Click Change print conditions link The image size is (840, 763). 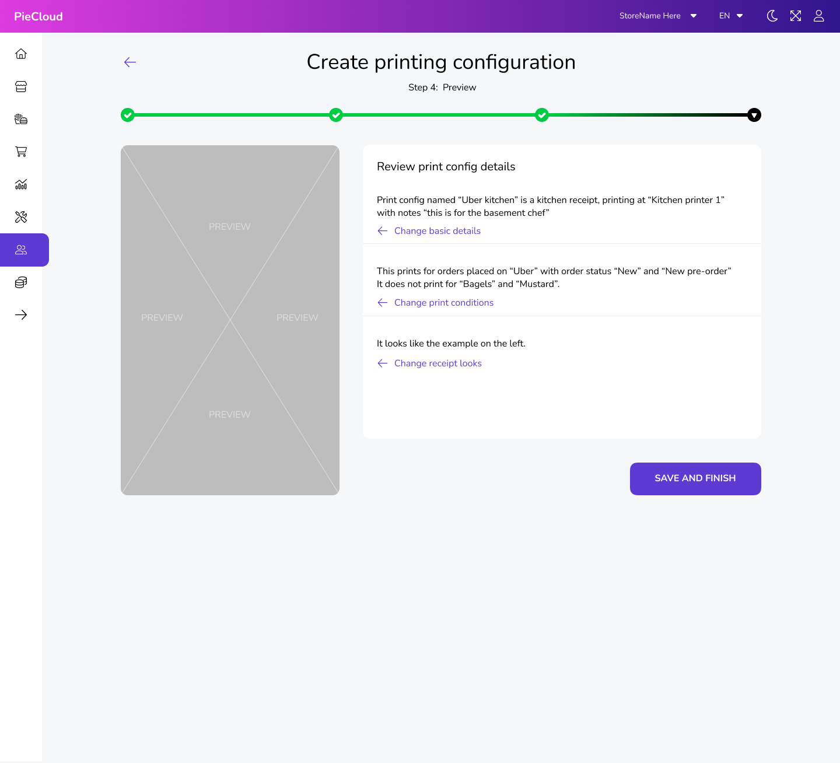pos(443,303)
